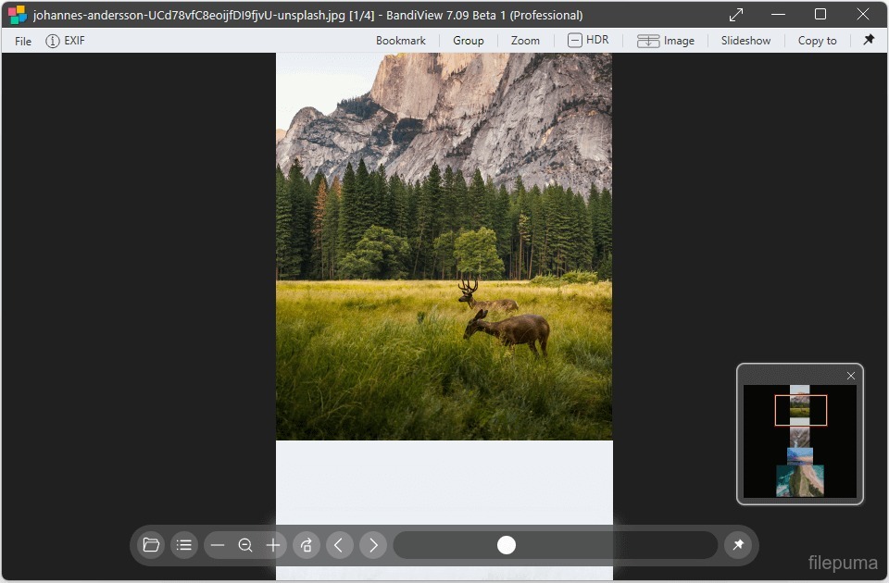Expand the Zoom menu
This screenshot has height=583, width=889.
pyautogui.click(x=525, y=41)
